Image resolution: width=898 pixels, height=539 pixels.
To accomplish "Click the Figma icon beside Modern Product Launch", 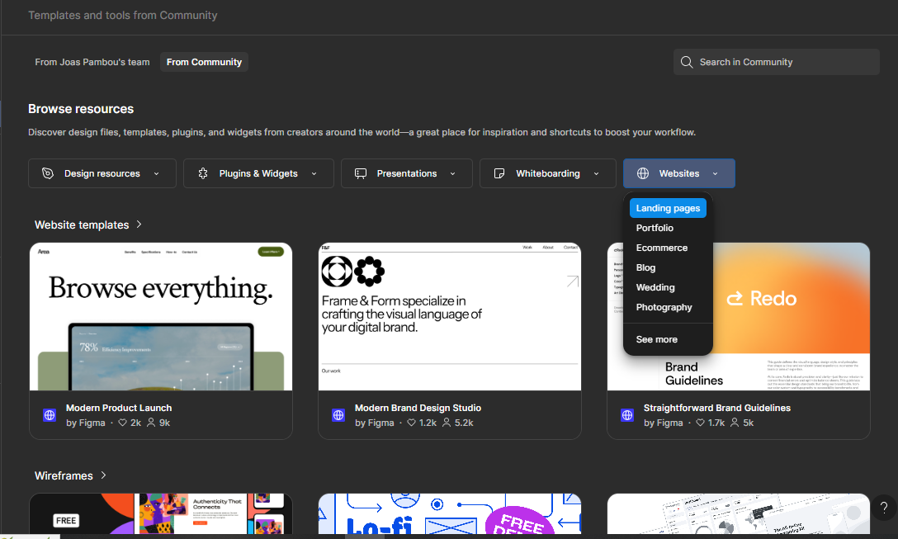I will point(50,415).
